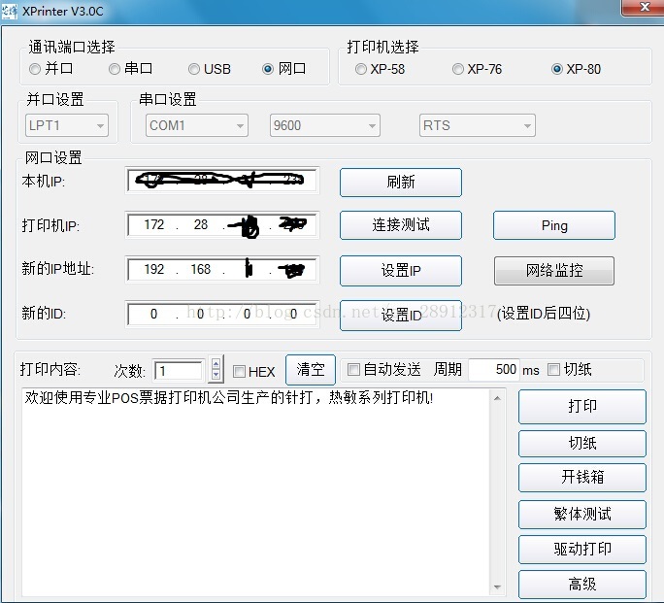
Task: Click the 繁体测试 traditional Chinese test button
Action: [x=582, y=514]
